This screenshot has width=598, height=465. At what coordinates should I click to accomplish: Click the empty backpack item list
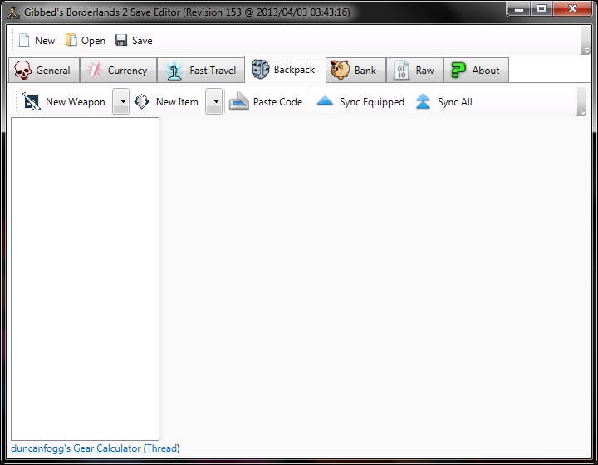85,279
